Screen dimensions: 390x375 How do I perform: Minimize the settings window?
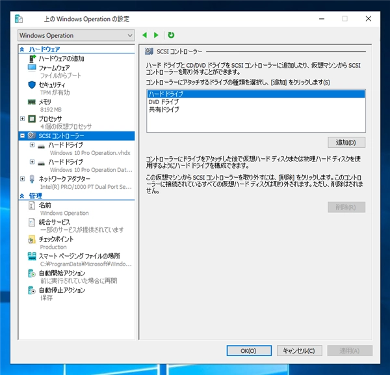(322, 19)
